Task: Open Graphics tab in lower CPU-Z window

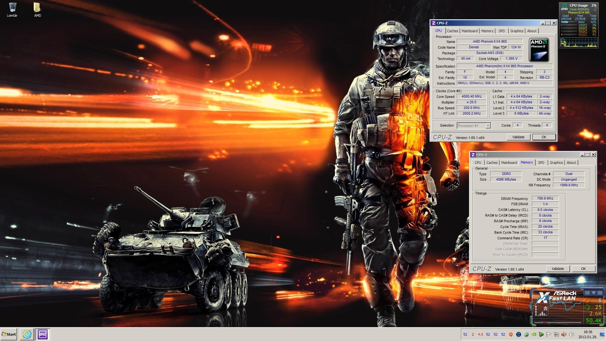Action: point(556,163)
